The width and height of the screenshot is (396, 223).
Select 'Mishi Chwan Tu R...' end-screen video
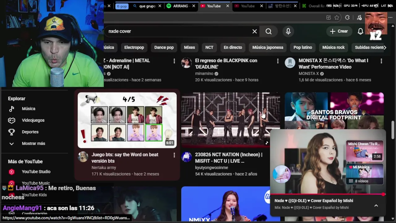[x=365, y=151]
